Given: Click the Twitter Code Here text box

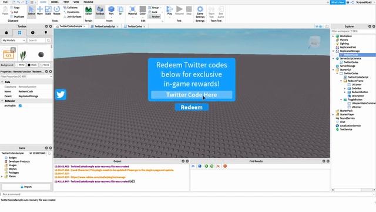Looking at the screenshot, I should (x=192, y=95).
